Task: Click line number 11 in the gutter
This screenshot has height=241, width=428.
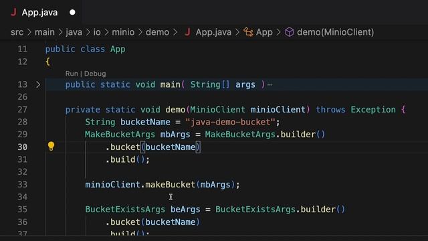Action: pos(22,49)
